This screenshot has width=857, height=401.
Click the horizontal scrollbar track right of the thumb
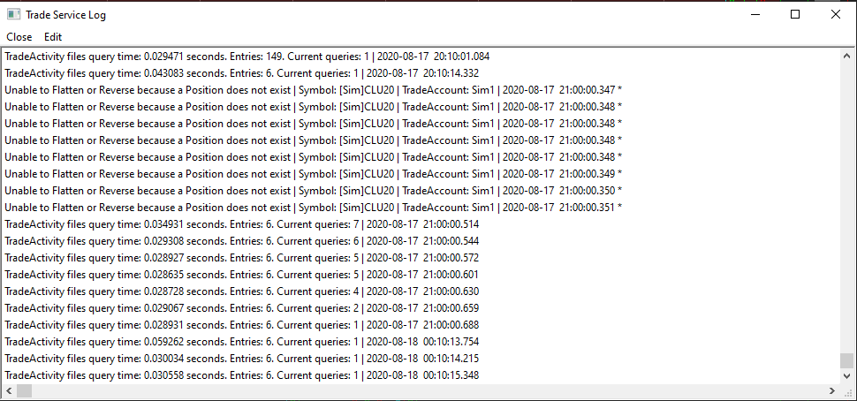(442, 390)
